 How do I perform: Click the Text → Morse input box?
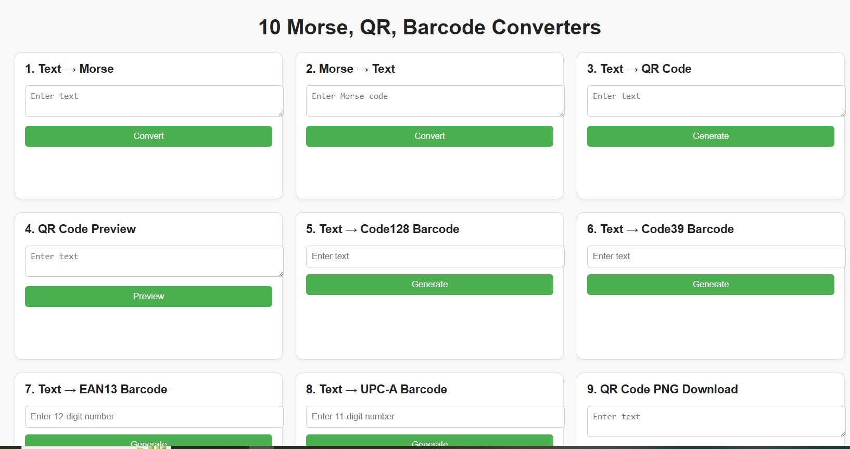coord(154,101)
